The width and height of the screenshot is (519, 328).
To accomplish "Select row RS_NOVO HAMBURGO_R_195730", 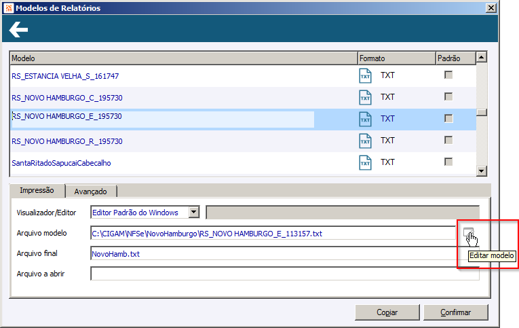I will coord(243,141).
